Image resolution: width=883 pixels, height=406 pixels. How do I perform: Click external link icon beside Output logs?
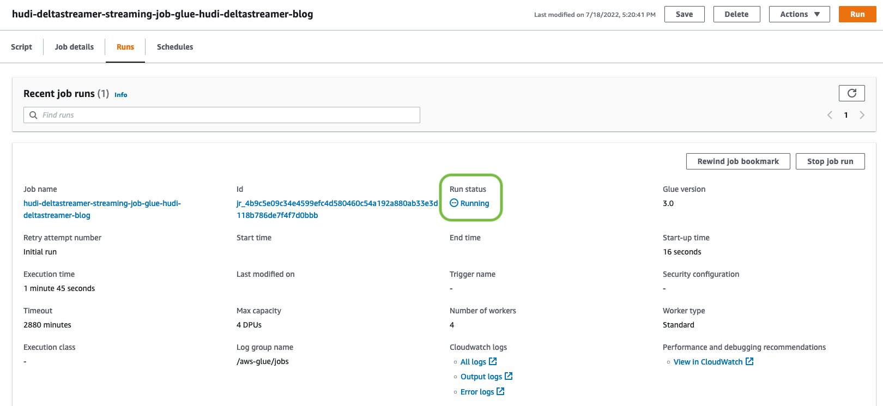click(x=509, y=376)
